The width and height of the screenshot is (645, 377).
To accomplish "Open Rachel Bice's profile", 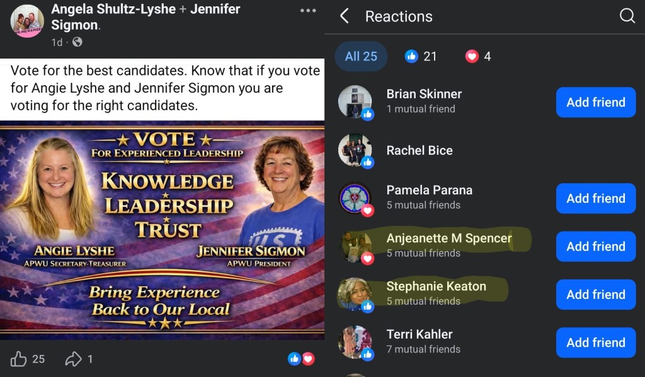I will [x=419, y=150].
